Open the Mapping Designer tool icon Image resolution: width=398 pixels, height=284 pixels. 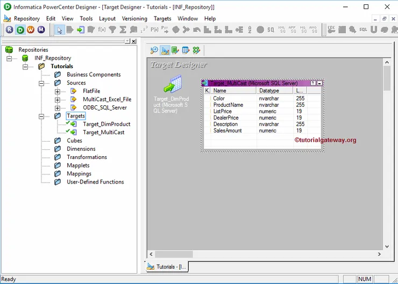[196, 50]
